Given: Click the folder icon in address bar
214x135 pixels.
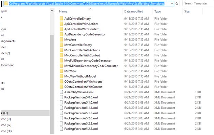Looking at the screenshot, I should (x=6, y=3).
